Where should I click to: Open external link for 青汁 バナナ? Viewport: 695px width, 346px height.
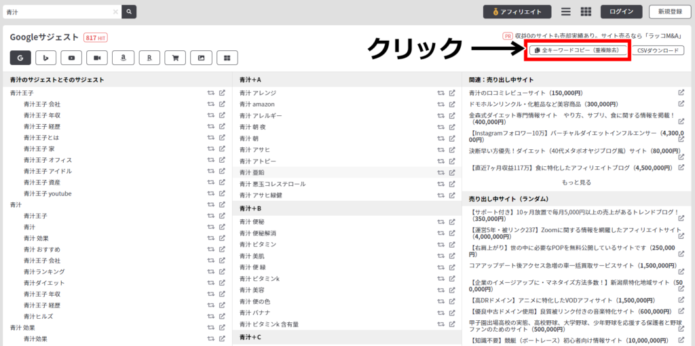(x=452, y=313)
